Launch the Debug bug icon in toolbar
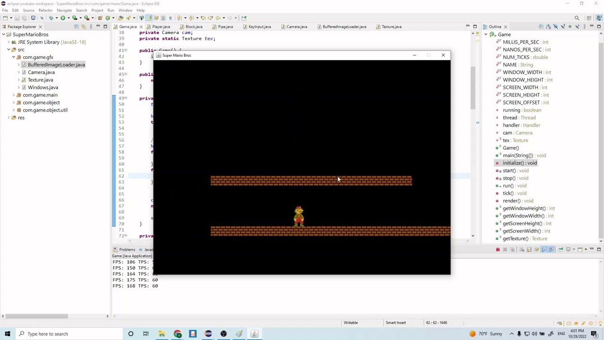Screen dimensions: 604x340 point(51,18)
